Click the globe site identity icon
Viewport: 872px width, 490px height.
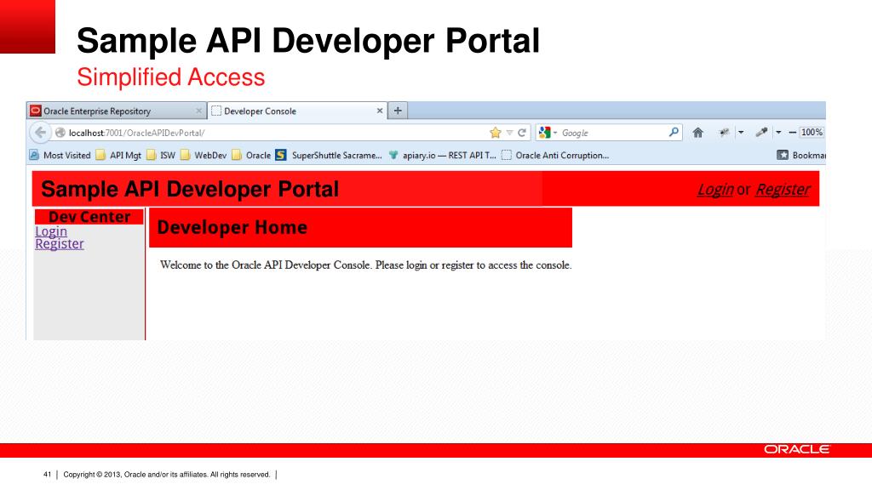(60, 133)
